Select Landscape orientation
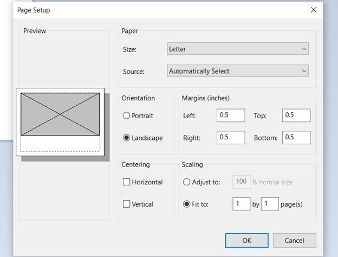Image resolution: width=338 pixels, height=257 pixels. tap(127, 138)
